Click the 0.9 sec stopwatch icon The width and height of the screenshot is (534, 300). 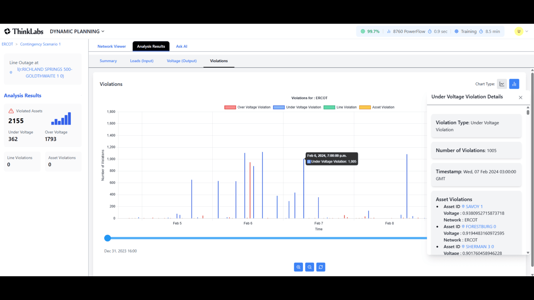click(x=430, y=31)
